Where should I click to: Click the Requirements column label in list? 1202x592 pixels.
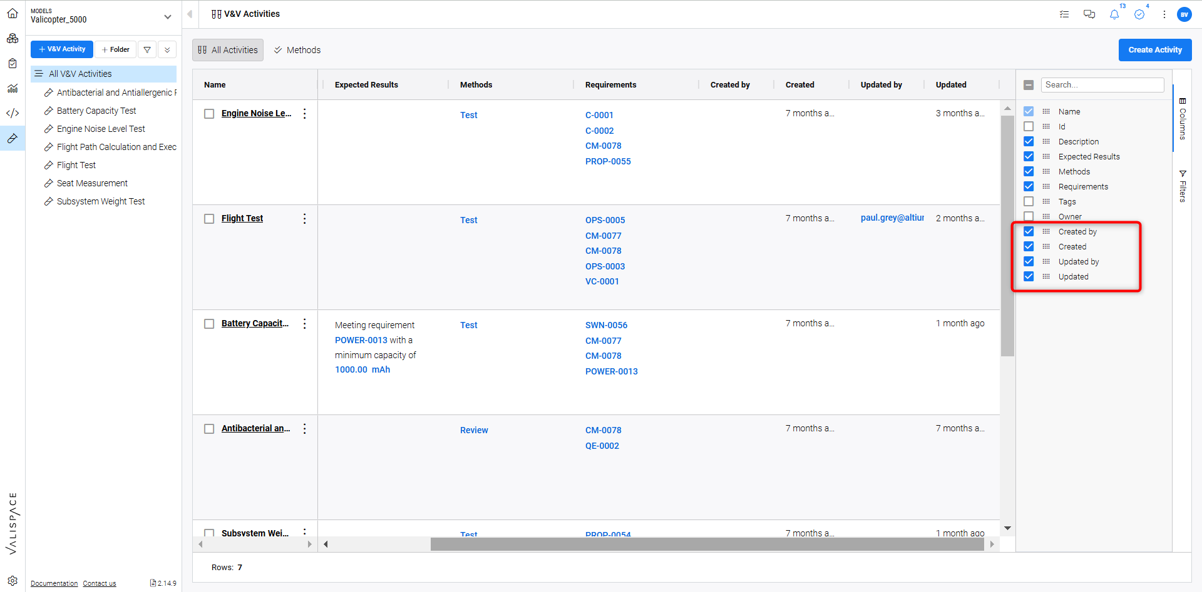point(1083,186)
